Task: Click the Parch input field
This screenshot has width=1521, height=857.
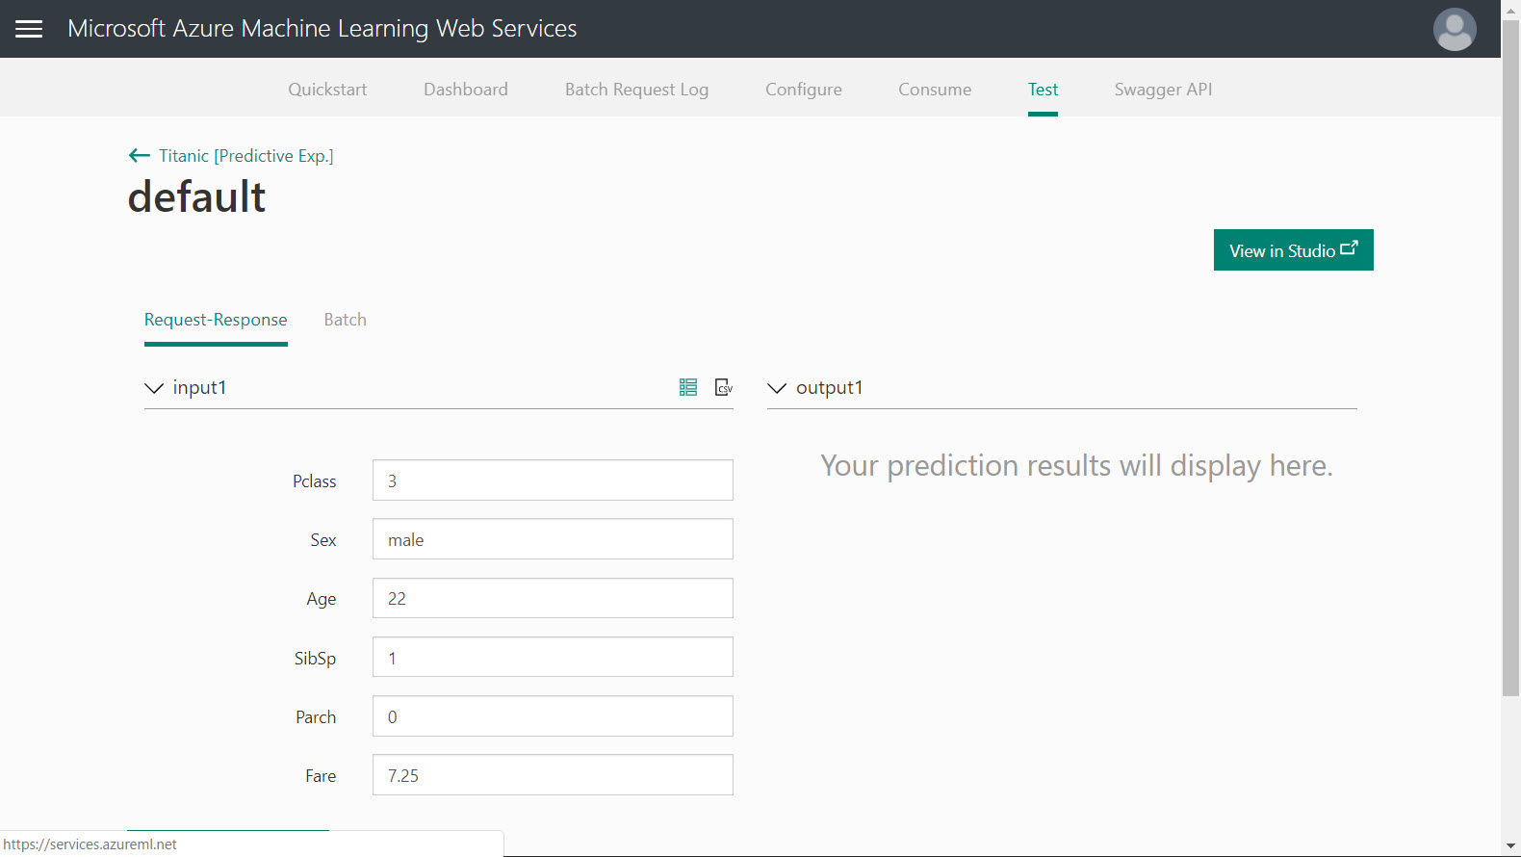Action: point(553,716)
